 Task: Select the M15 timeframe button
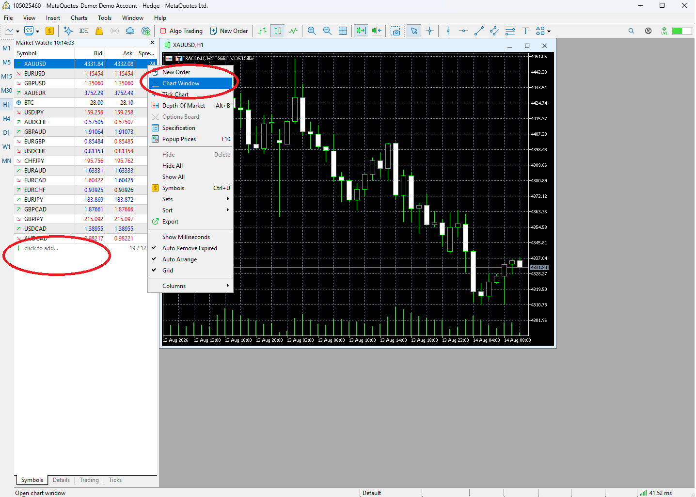[7, 76]
